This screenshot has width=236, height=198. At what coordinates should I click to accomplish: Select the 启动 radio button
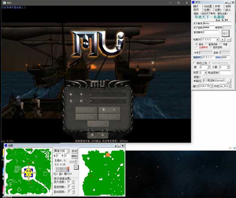point(196,44)
